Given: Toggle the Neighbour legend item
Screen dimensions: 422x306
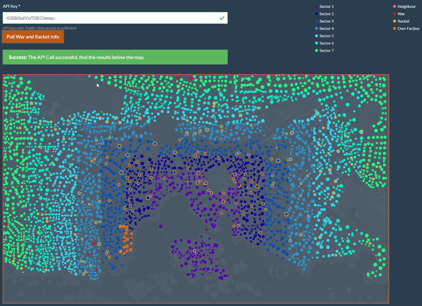Looking at the screenshot, I should pyautogui.click(x=406, y=7).
